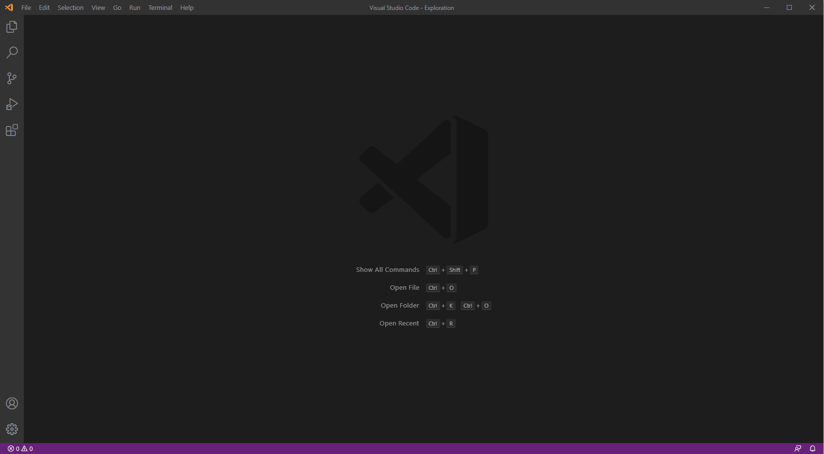Close the VS Code window
This screenshot has height=454, width=824.
pyautogui.click(x=812, y=7)
